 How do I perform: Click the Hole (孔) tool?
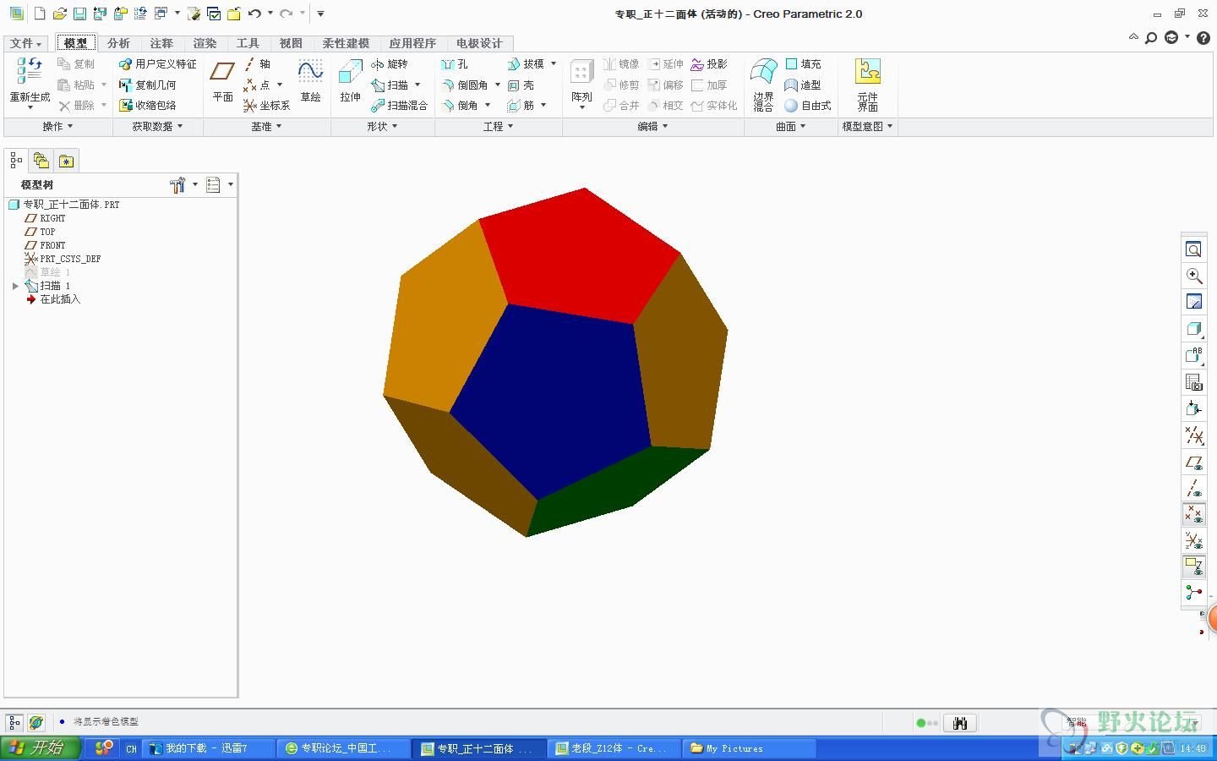pyautogui.click(x=455, y=64)
